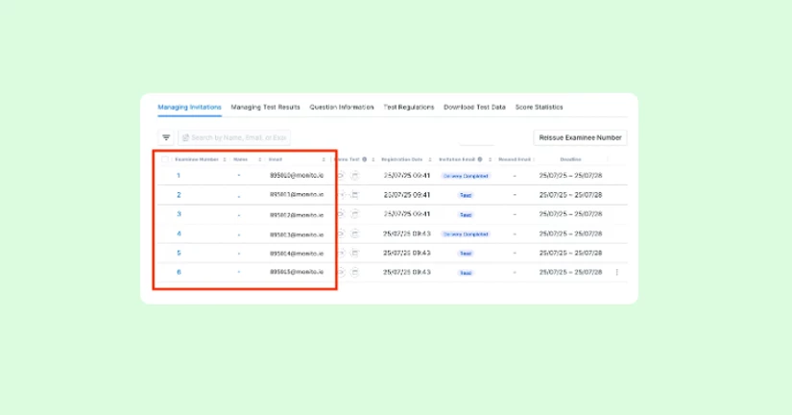The image size is (792, 415).
Task: Sort by the Name column arrows
Action: [259, 159]
